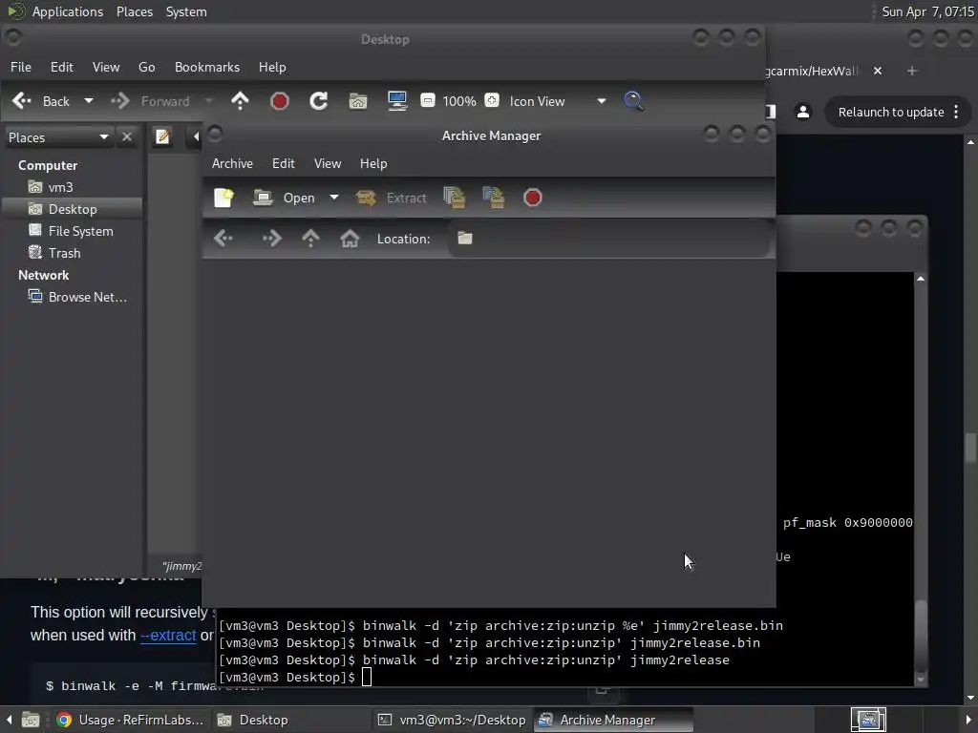Add a folder to archive icon
This screenshot has height=733, width=978.
pyautogui.click(x=494, y=198)
